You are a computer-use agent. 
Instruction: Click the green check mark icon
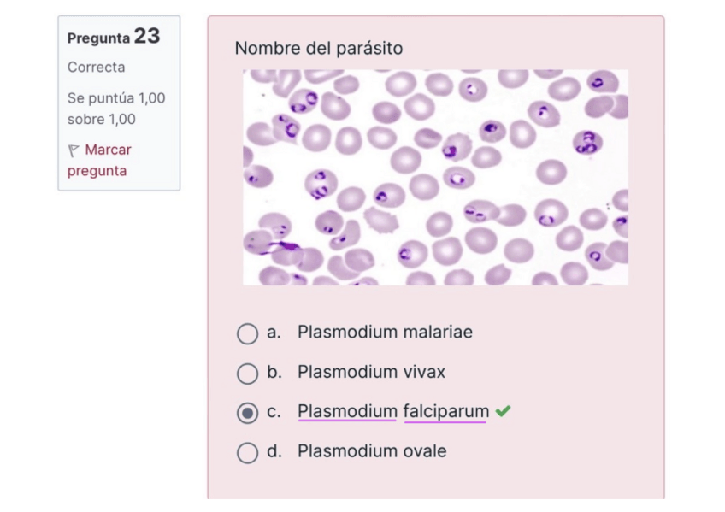[503, 411]
